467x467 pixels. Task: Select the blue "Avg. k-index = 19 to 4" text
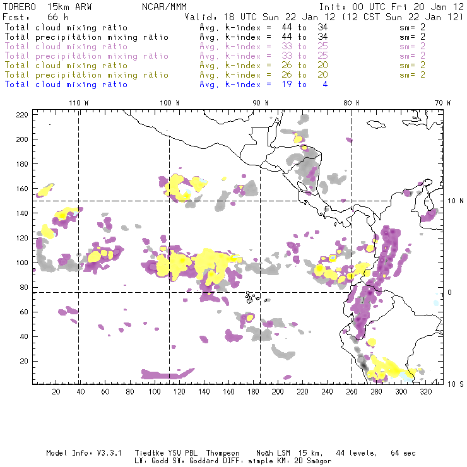pyautogui.click(x=264, y=85)
